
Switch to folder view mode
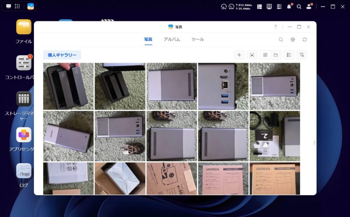275,55
